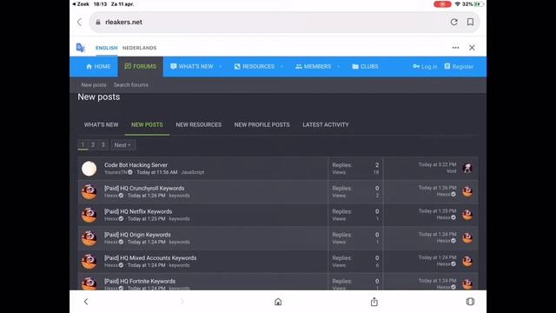Open Search forums sub-navigation link
Image resolution: width=556 pixels, height=313 pixels.
(131, 85)
